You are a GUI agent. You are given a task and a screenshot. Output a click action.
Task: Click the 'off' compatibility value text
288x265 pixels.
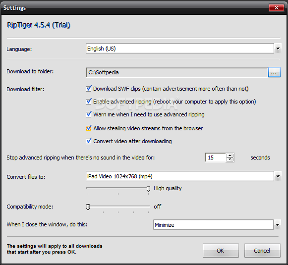(x=158, y=207)
